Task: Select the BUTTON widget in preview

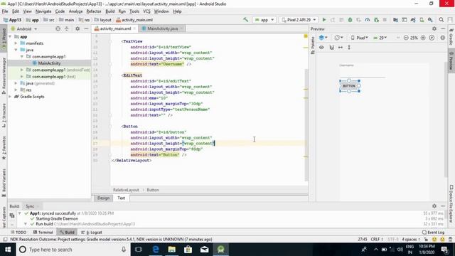Action: 349,86
